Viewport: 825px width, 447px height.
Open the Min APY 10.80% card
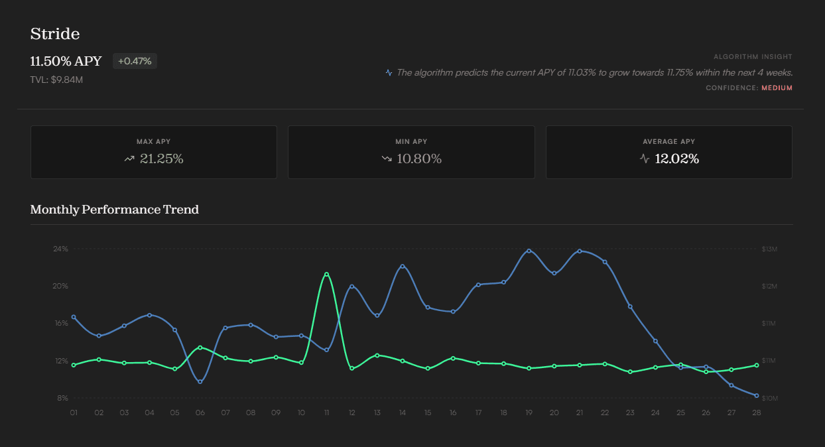tap(411, 152)
